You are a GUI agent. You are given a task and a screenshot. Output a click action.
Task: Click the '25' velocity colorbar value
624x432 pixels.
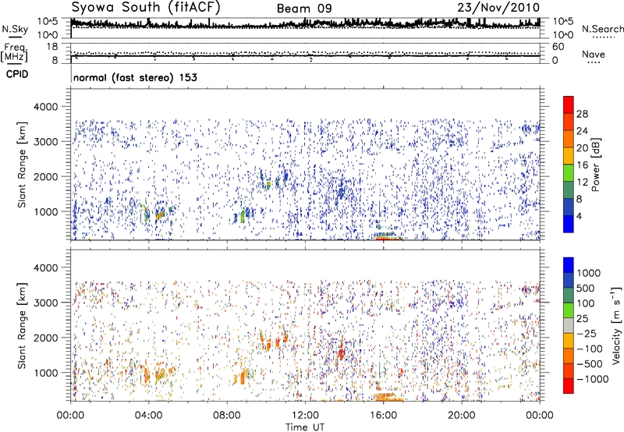(582, 319)
